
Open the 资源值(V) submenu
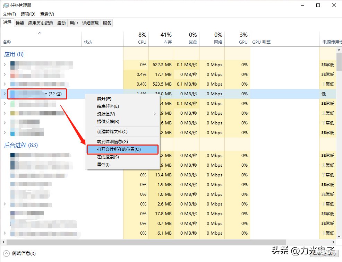tap(122, 114)
